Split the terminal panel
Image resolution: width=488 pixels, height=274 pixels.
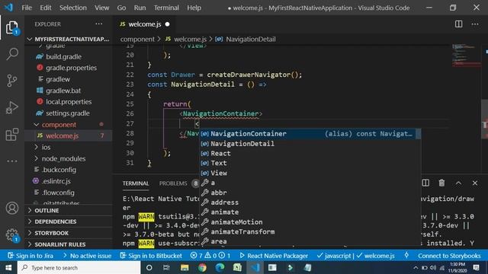tap(425, 183)
